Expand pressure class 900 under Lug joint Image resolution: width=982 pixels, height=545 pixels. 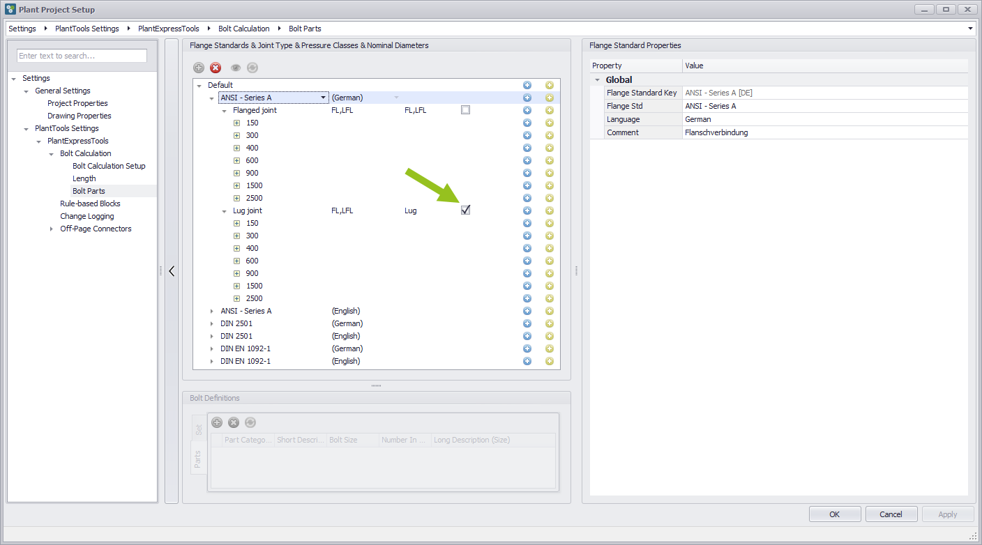click(x=236, y=273)
